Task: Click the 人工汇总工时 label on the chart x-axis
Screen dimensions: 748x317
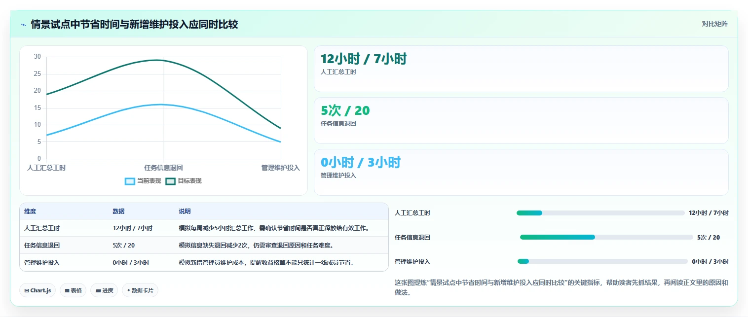Action: click(x=46, y=168)
